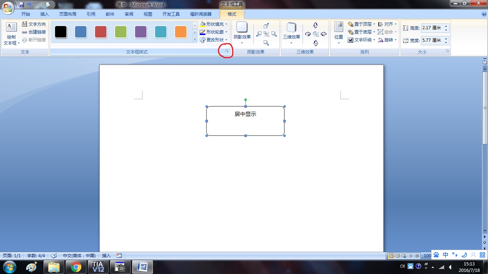
Task: Open the 页面布局 tab
Action: coord(68,14)
